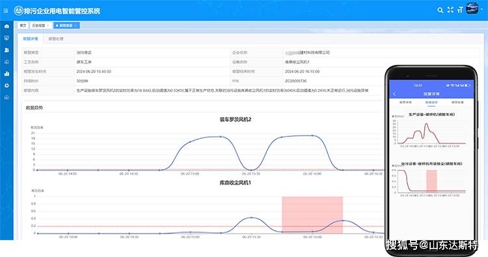Open the gear settings sidebar icon

tap(7, 86)
